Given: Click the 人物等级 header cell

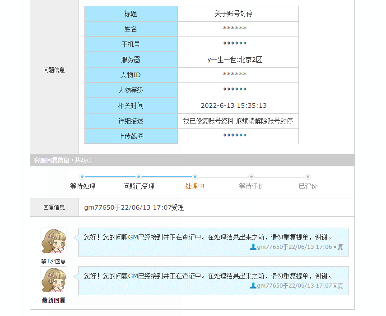Looking at the screenshot, I should coord(131,90).
